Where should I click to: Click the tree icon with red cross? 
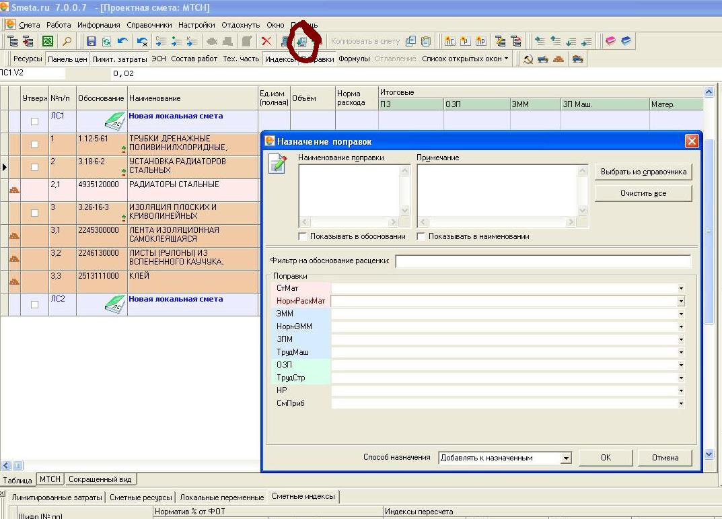pyautogui.click(x=516, y=42)
